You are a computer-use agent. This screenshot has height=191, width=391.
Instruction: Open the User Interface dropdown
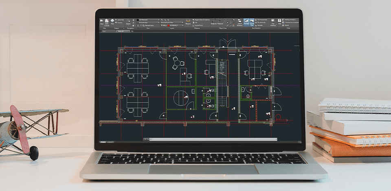pos(273,22)
